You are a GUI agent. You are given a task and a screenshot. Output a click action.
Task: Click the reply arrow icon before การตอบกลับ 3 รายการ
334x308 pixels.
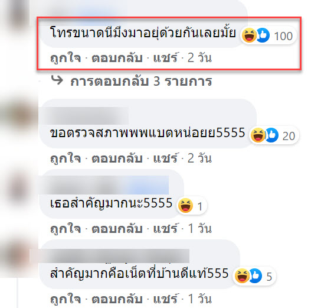pyautogui.click(x=57, y=80)
